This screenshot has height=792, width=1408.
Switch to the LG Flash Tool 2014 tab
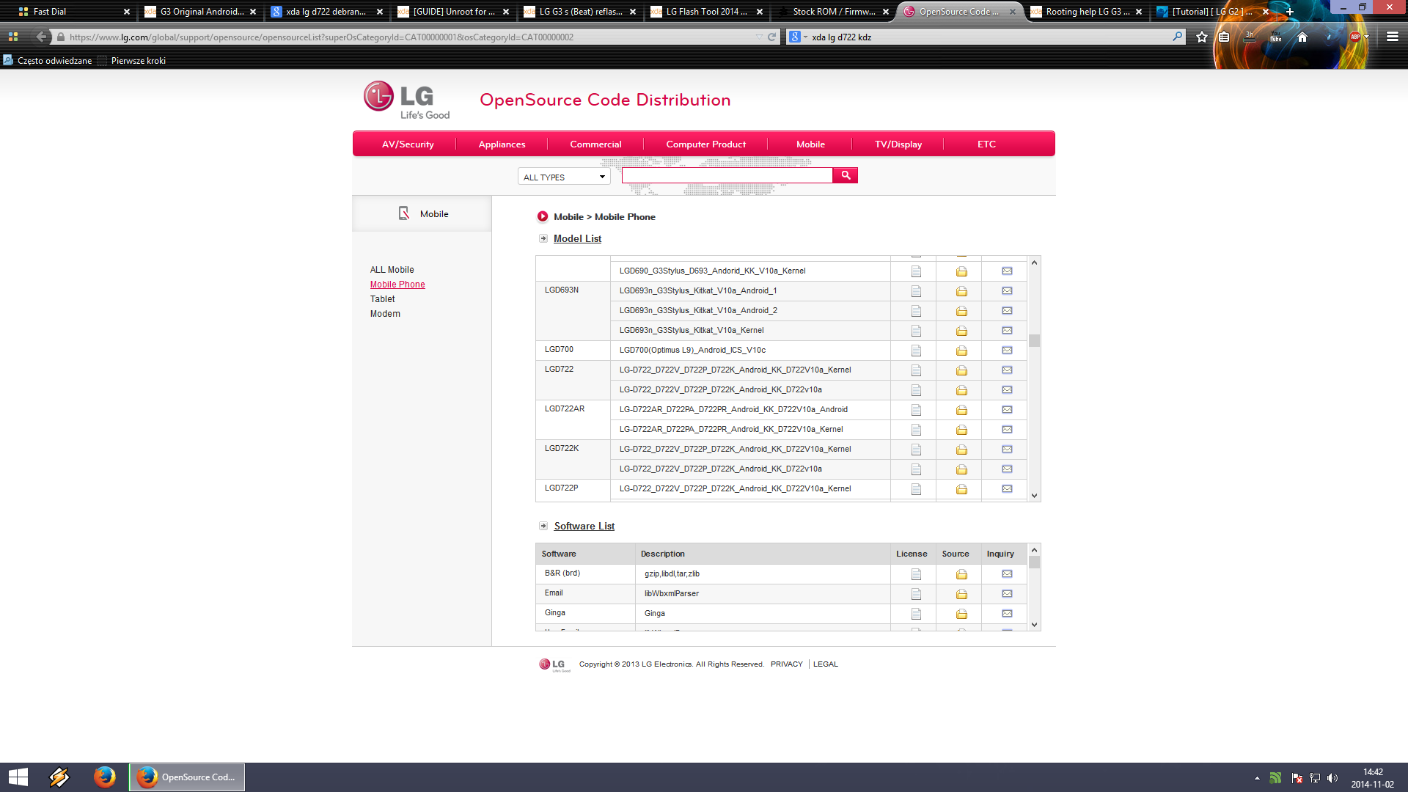pos(705,12)
